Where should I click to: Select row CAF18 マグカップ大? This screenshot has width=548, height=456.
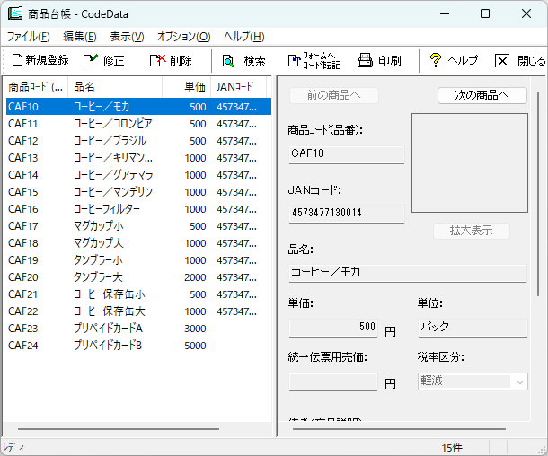[x=138, y=243]
